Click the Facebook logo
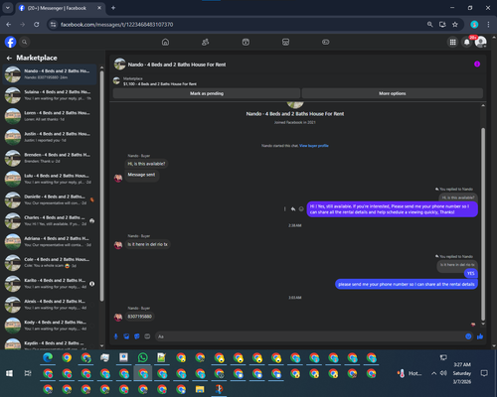This screenshot has height=397, width=497. (x=11, y=42)
